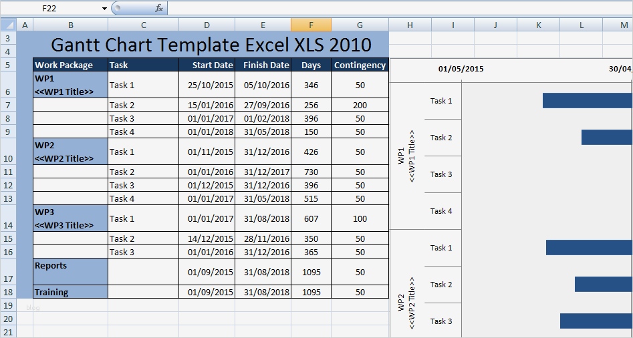Screen dimensions: 633x338
Task: Click WP1 Task 1 bar in chart
Action: pos(588,100)
